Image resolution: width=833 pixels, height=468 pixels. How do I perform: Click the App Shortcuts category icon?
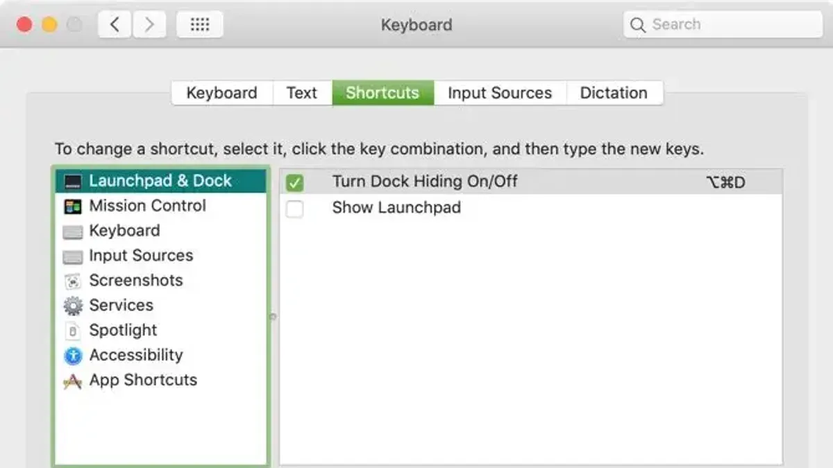[73, 381]
